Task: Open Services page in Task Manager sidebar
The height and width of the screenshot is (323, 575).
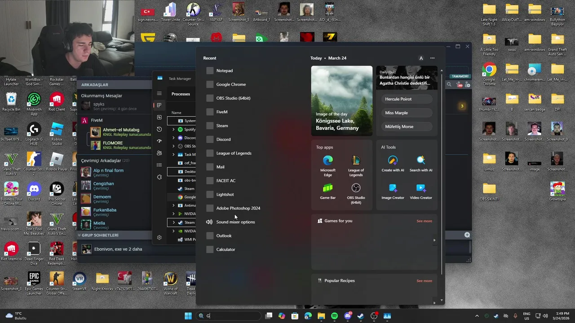Action: [159, 177]
